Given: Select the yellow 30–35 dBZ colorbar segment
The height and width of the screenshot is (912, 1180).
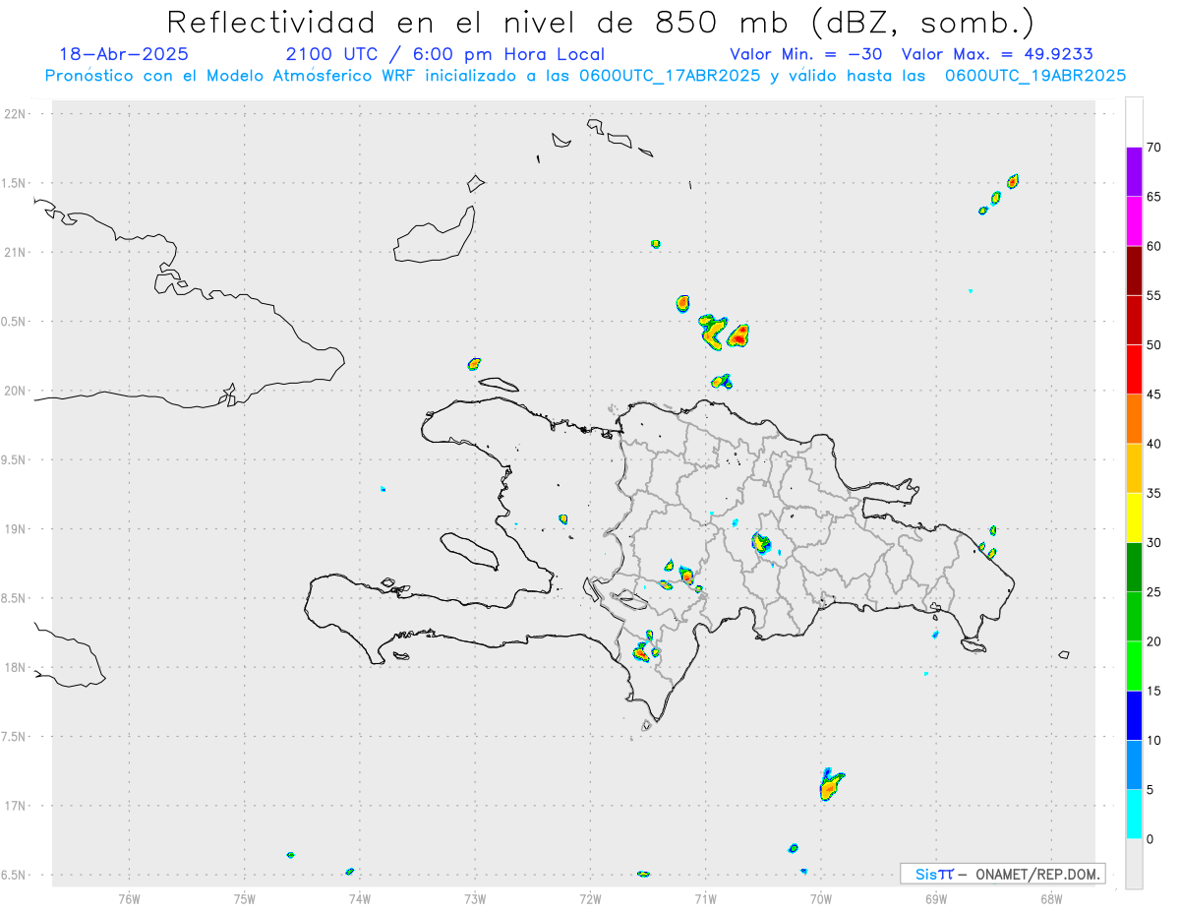Looking at the screenshot, I should [1134, 517].
